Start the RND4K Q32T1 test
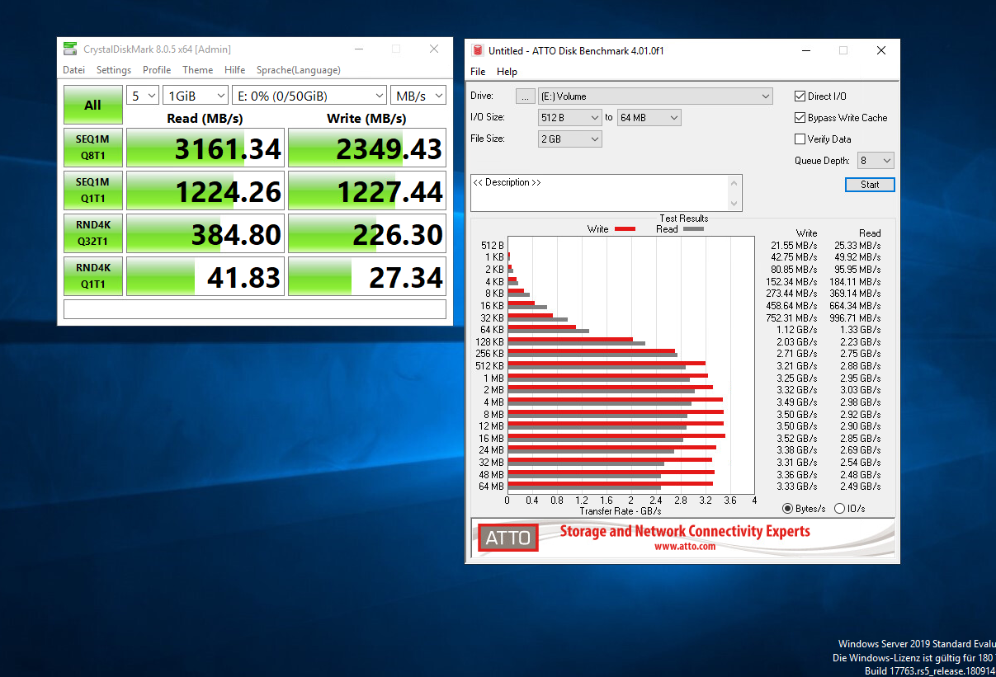 pyautogui.click(x=92, y=233)
